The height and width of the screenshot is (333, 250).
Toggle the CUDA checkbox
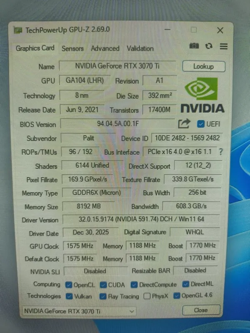[103, 285]
